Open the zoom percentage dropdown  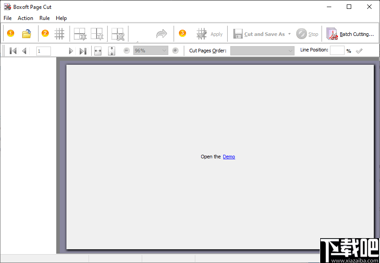coord(163,51)
